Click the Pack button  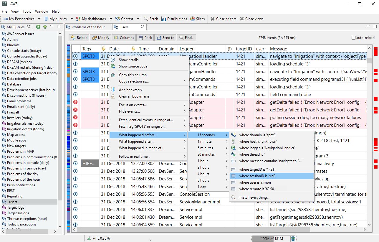click(145, 38)
